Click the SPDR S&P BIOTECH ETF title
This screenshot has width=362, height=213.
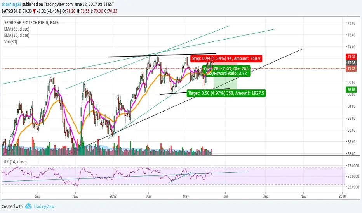tap(31, 22)
